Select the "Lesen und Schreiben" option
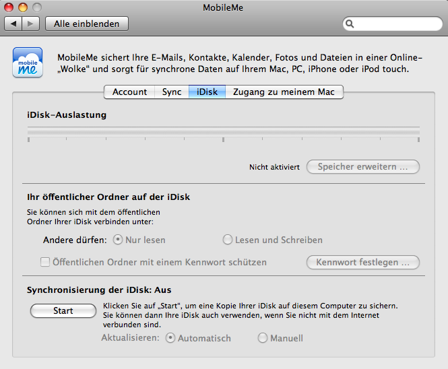Viewport: 448px width, 369px height. click(228, 240)
